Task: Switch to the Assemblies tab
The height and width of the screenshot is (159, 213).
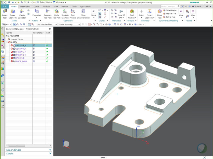Action: 25,7
